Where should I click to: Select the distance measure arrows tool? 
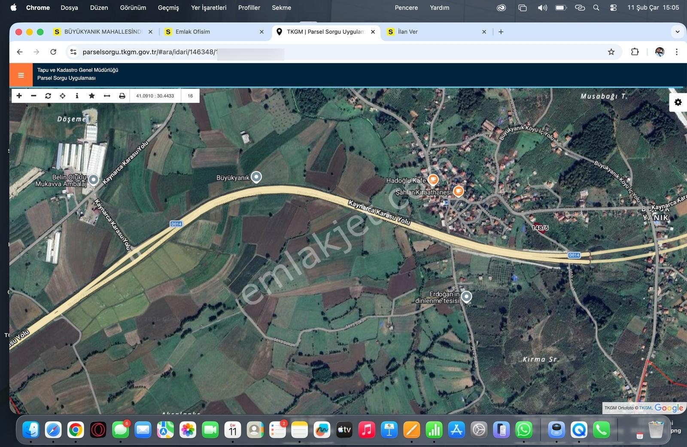click(x=107, y=96)
